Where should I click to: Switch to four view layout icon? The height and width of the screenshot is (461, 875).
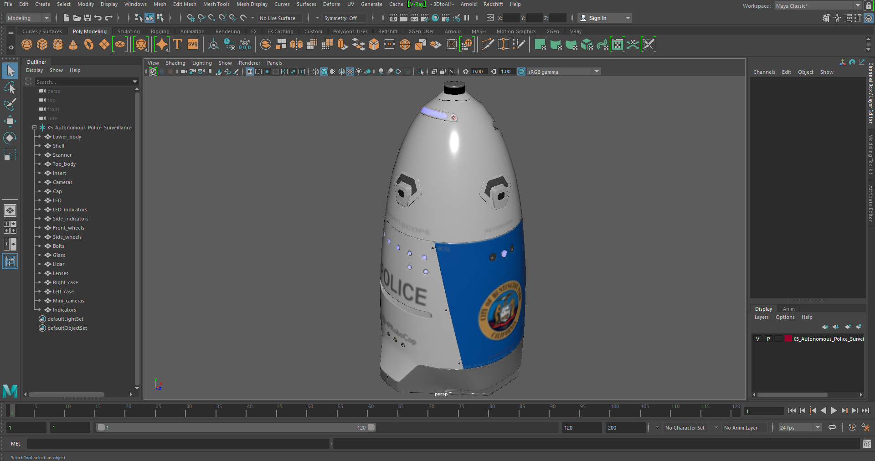(x=10, y=227)
